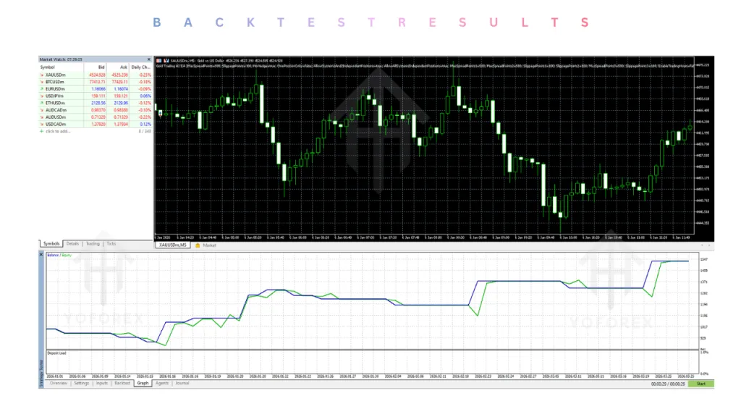Switch to the Symbols tab
The image size is (741, 417).
click(51, 244)
